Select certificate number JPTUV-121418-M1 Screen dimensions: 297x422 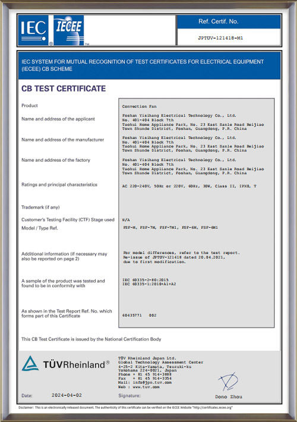coord(220,38)
